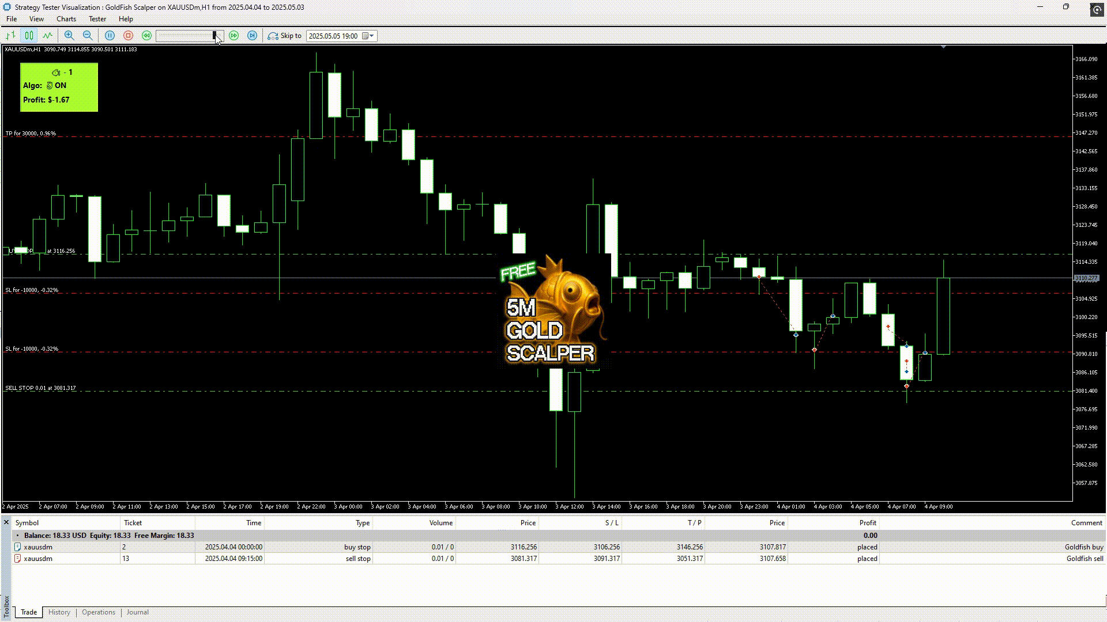Click the 4 Apr 09:00 time axis label
This screenshot has width=1107, height=622.
pos(939,507)
